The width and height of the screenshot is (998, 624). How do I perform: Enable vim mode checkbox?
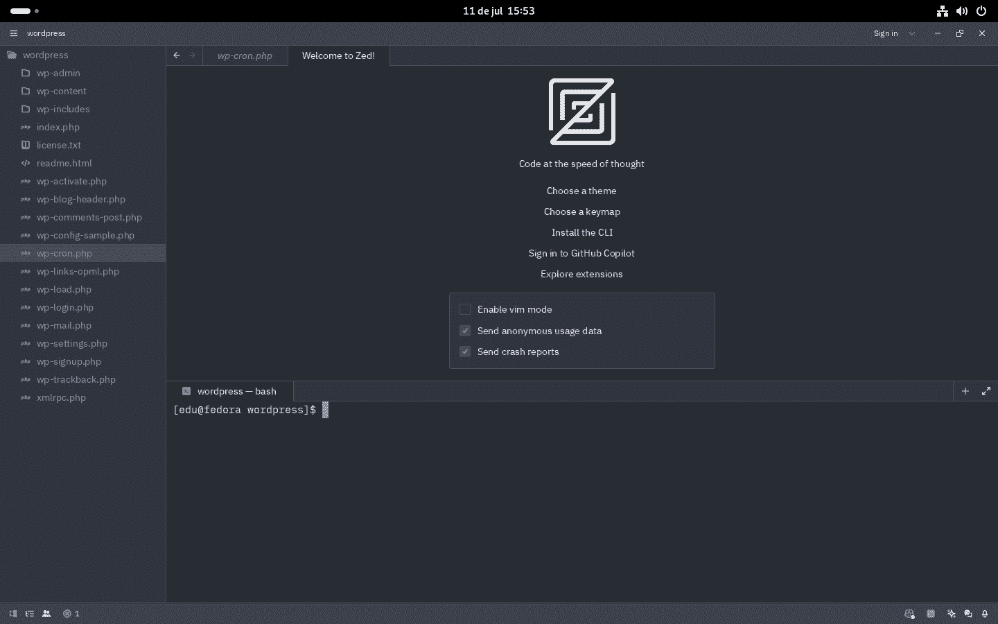point(465,309)
